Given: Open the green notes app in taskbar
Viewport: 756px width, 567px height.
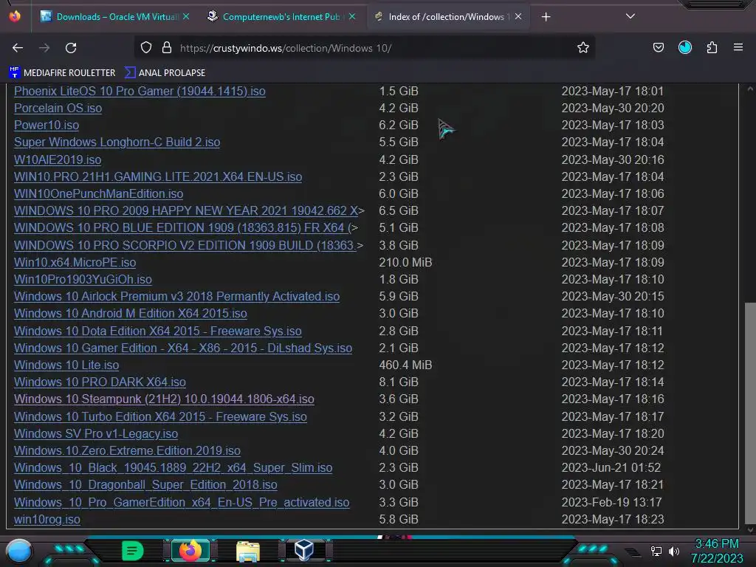Looking at the screenshot, I should point(133,551).
